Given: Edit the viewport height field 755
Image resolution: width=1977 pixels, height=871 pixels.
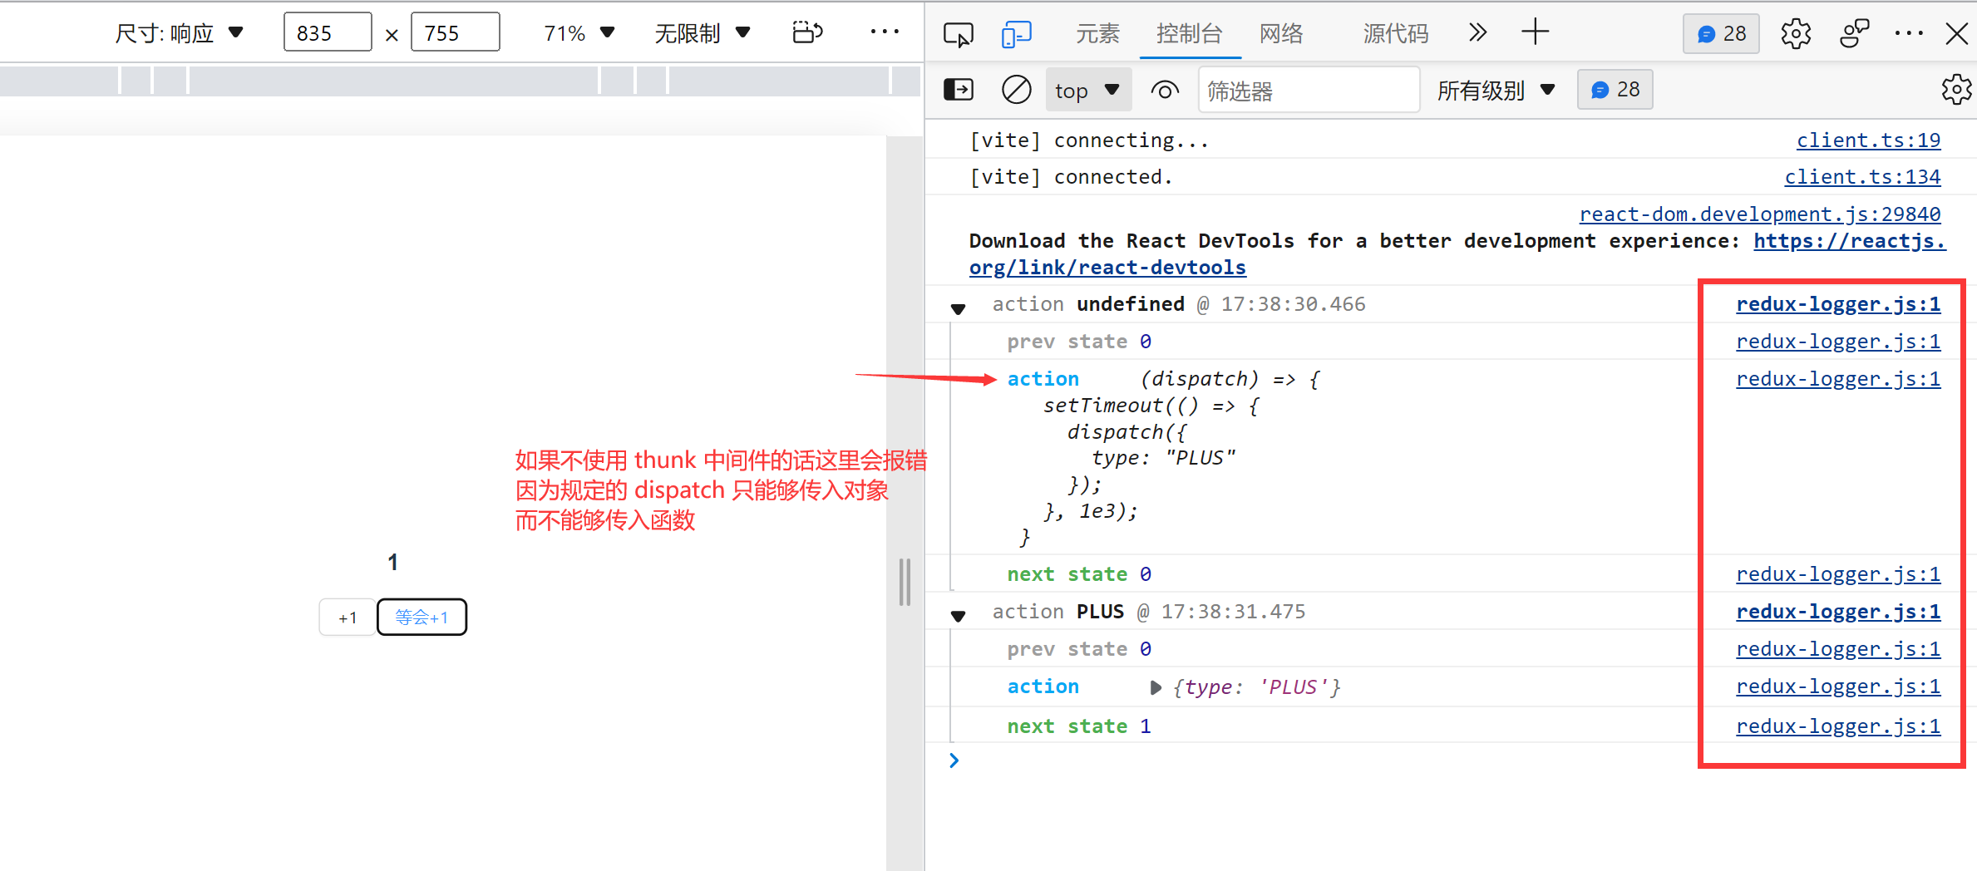Looking at the screenshot, I should coord(456,33).
